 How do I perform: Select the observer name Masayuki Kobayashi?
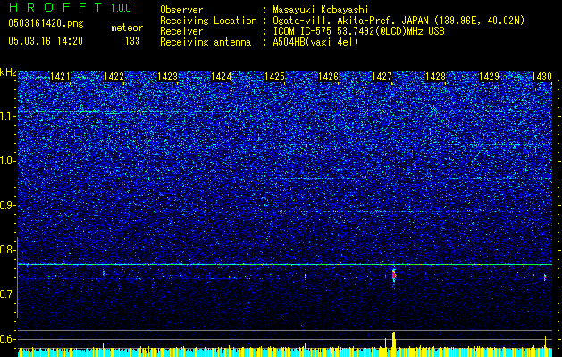click(321, 10)
